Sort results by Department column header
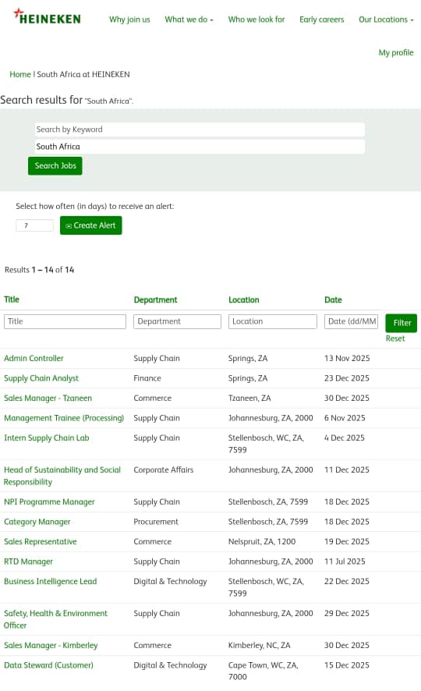This screenshot has width=421, height=691. pyautogui.click(x=155, y=300)
